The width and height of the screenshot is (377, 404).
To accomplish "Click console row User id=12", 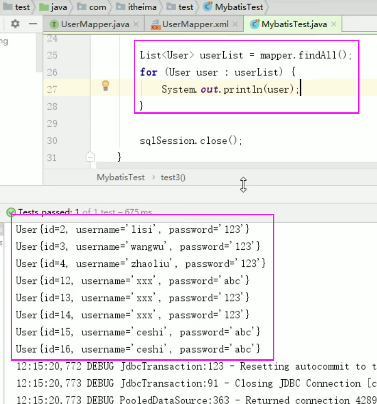I will [132, 281].
